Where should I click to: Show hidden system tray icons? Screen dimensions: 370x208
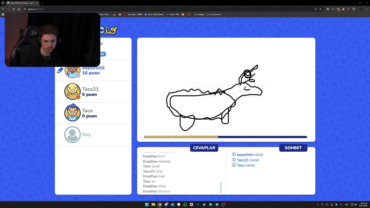point(318,205)
